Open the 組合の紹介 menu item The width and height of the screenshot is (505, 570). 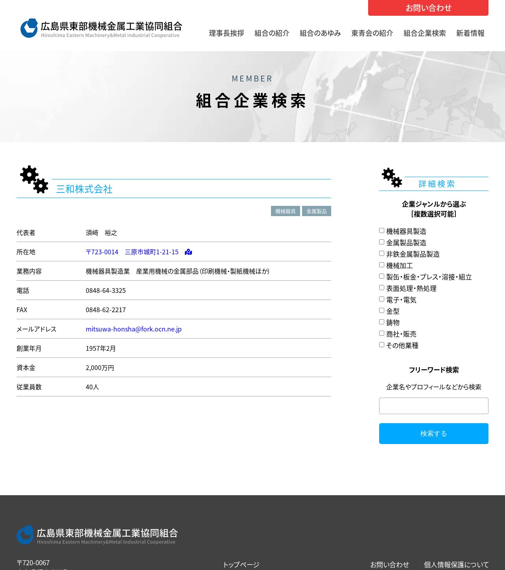point(272,33)
